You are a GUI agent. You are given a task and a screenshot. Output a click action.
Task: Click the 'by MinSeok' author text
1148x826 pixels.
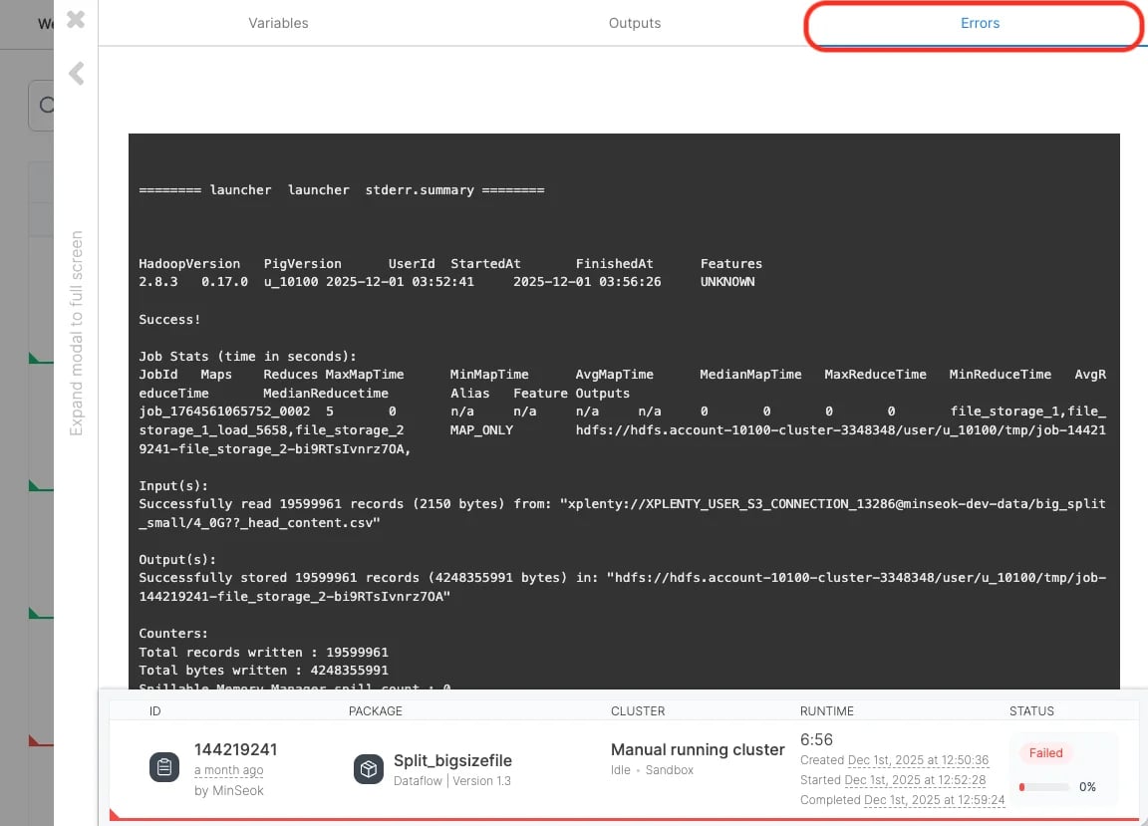tap(228, 790)
